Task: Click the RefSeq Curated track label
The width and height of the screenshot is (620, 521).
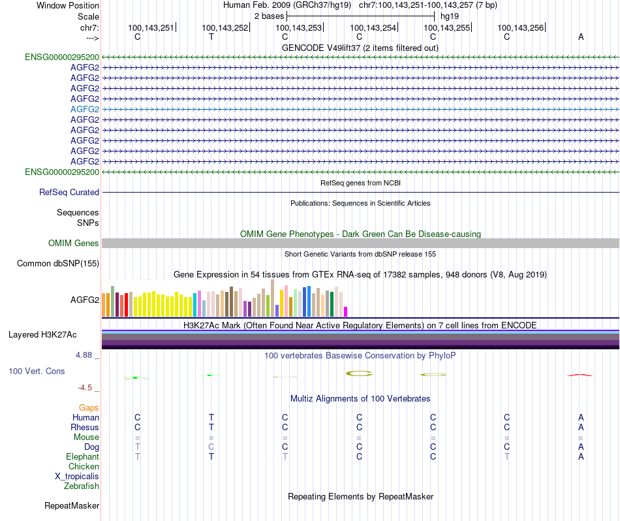Action: coord(69,192)
